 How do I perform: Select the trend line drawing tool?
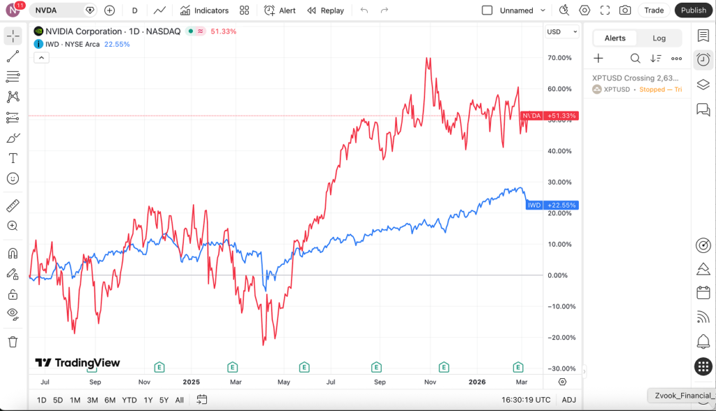tap(13, 57)
